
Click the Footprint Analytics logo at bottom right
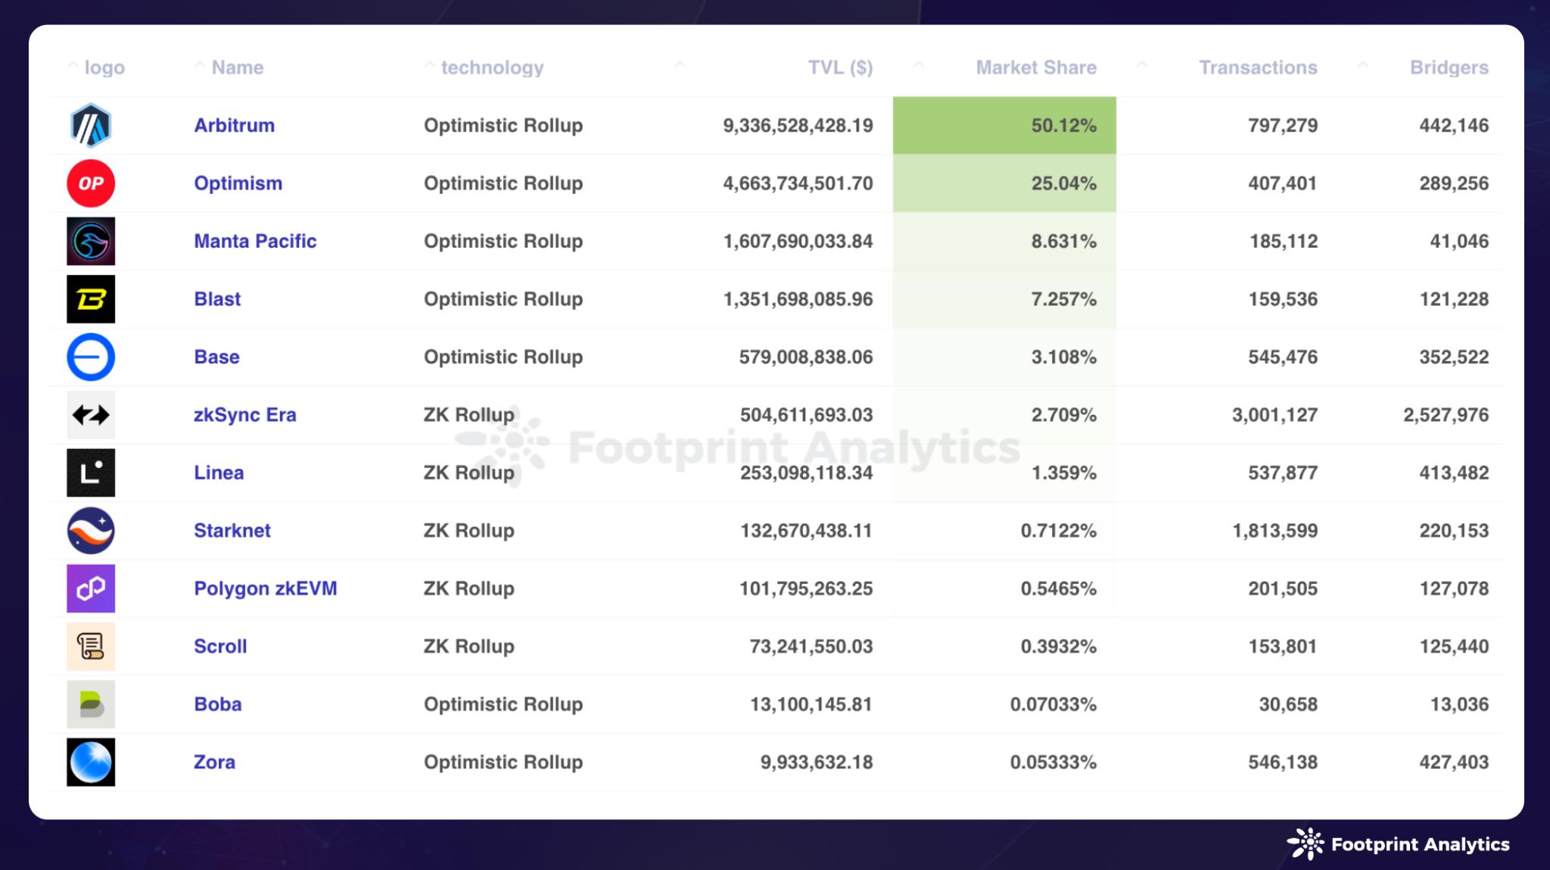pos(1398,844)
